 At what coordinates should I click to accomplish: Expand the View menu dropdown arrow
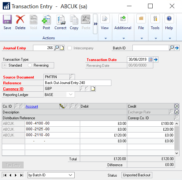click(x=106, y=38)
